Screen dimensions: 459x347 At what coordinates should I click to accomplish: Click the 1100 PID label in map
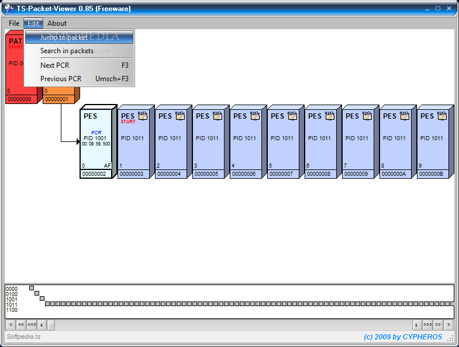(x=12, y=310)
